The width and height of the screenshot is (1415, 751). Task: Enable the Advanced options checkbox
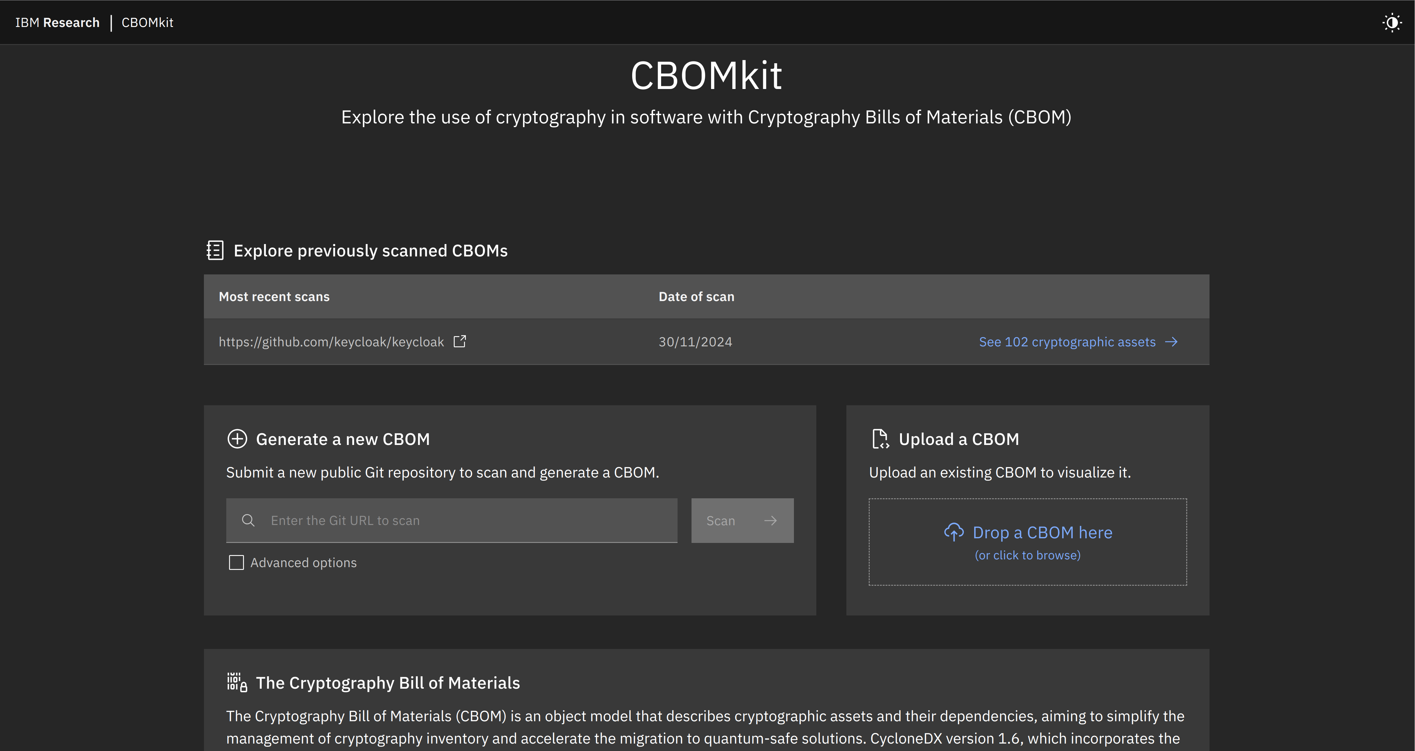click(x=236, y=562)
